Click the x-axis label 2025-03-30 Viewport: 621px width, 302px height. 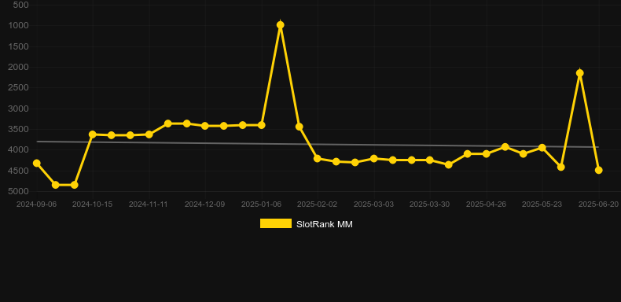429,204
